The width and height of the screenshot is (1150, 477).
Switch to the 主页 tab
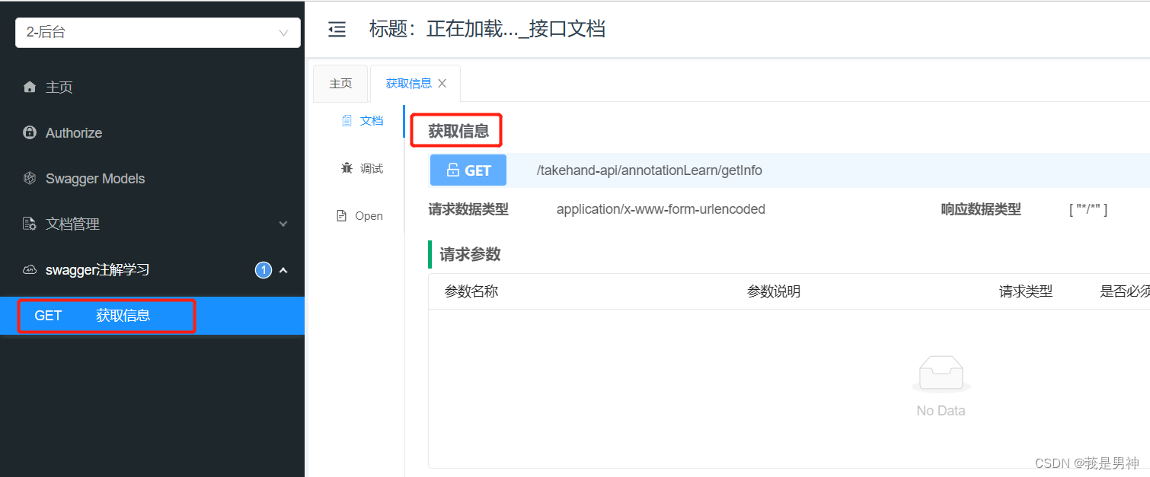tap(340, 83)
